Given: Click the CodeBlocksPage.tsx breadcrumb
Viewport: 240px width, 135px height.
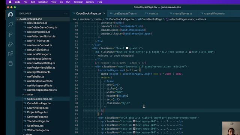Looking at the screenshot, I should click(121, 19).
